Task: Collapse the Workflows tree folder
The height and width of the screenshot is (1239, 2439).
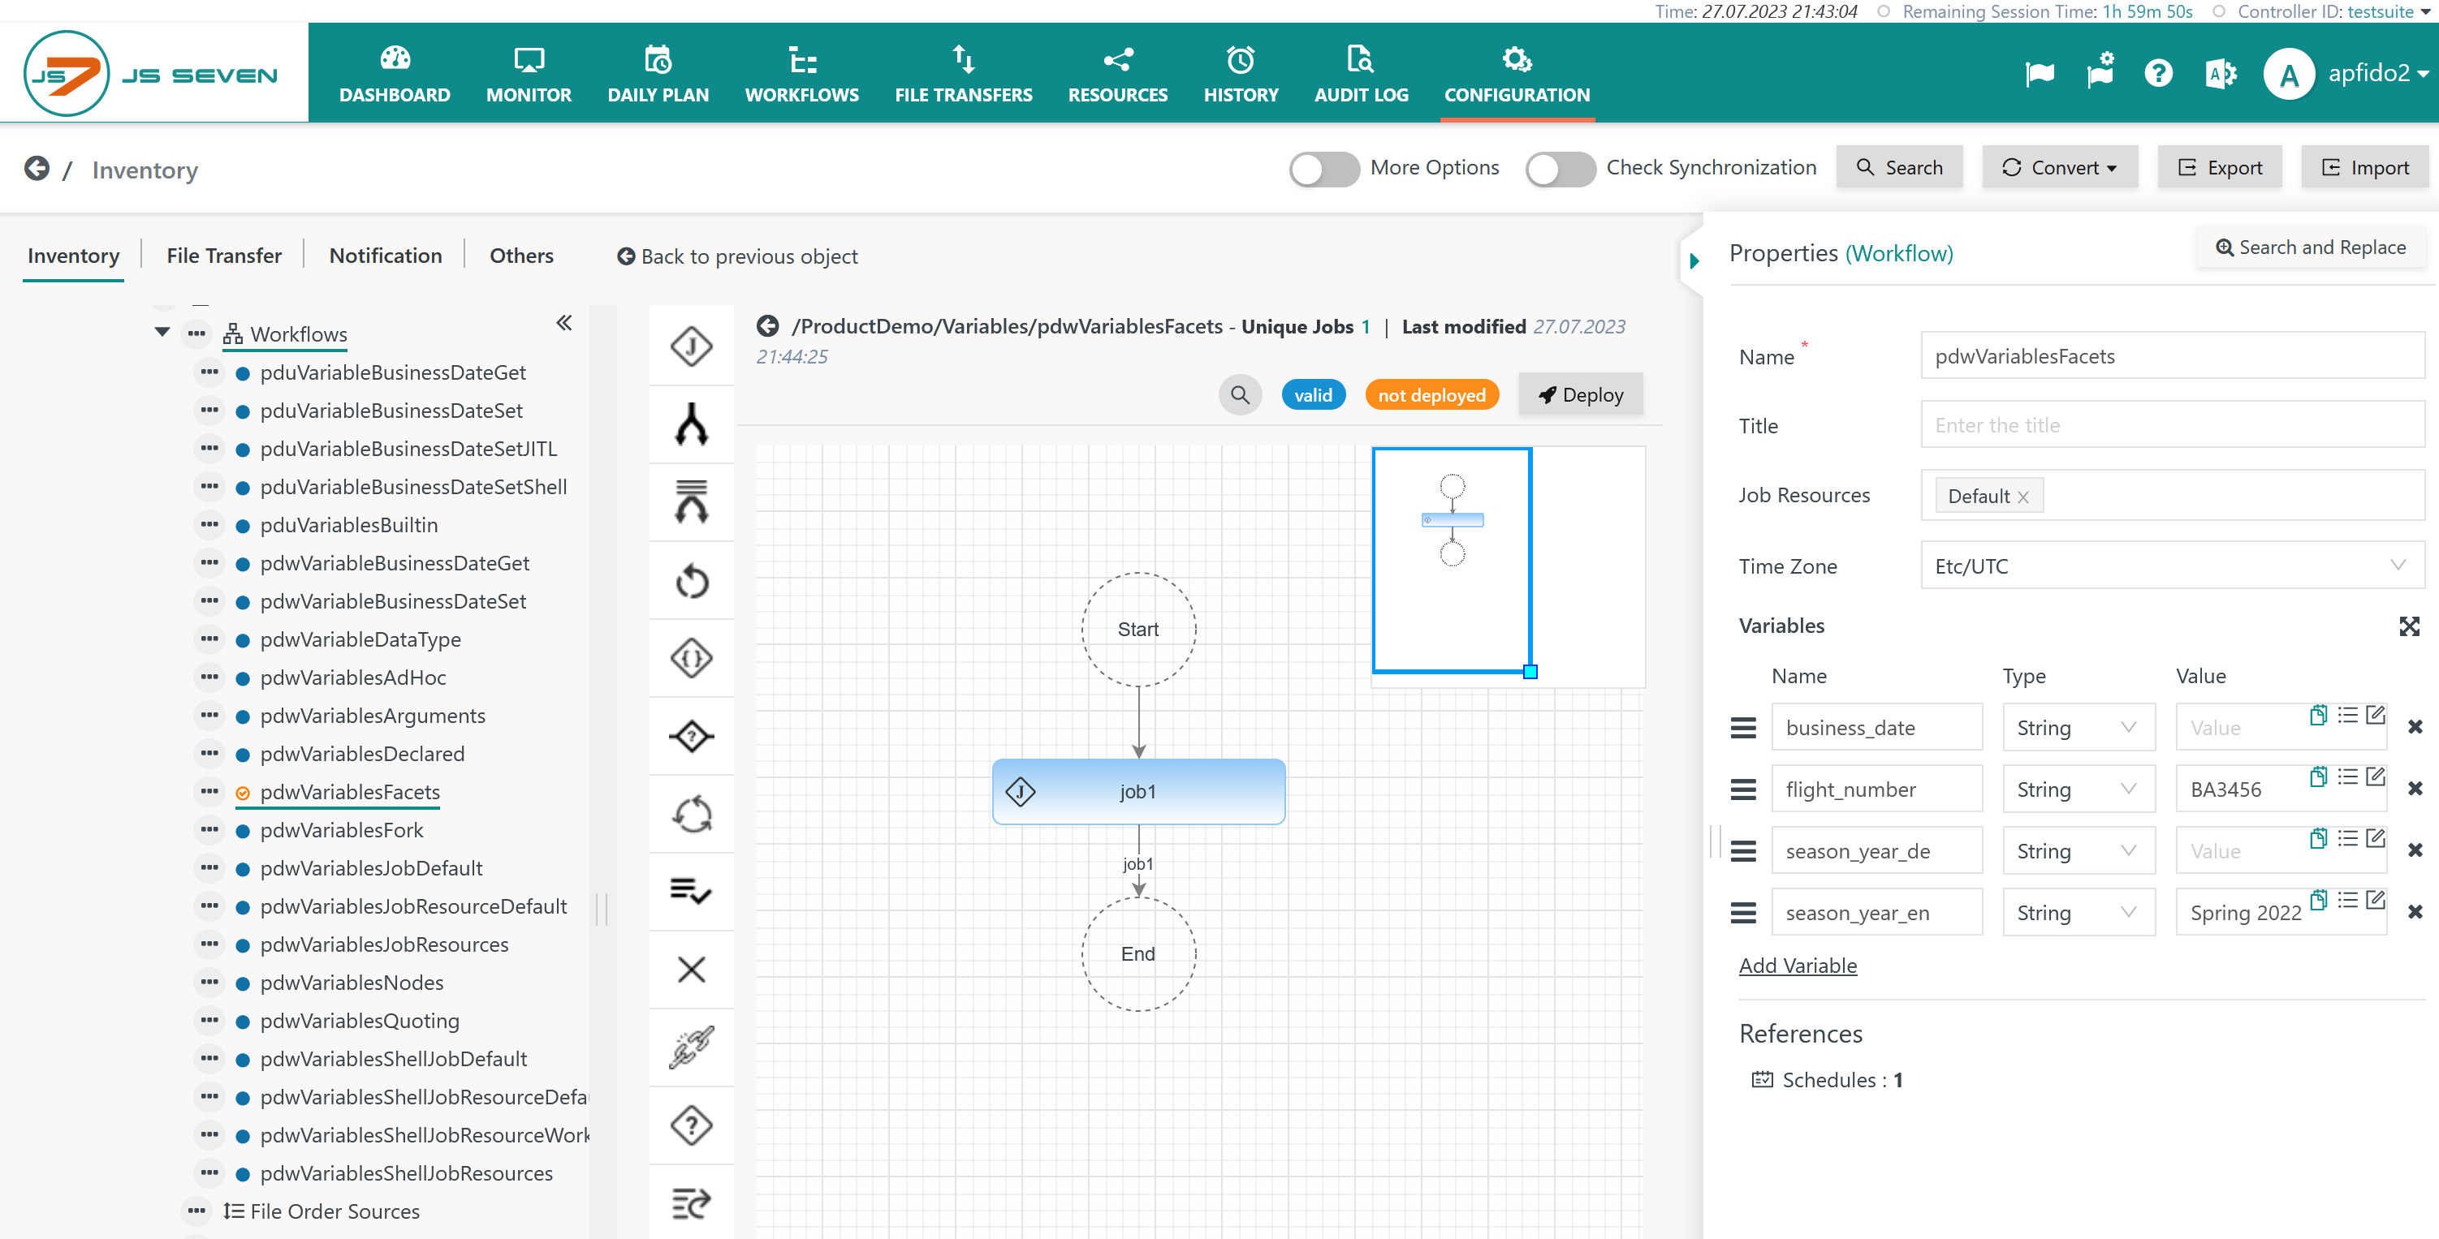Action: click(x=162, y=333)
